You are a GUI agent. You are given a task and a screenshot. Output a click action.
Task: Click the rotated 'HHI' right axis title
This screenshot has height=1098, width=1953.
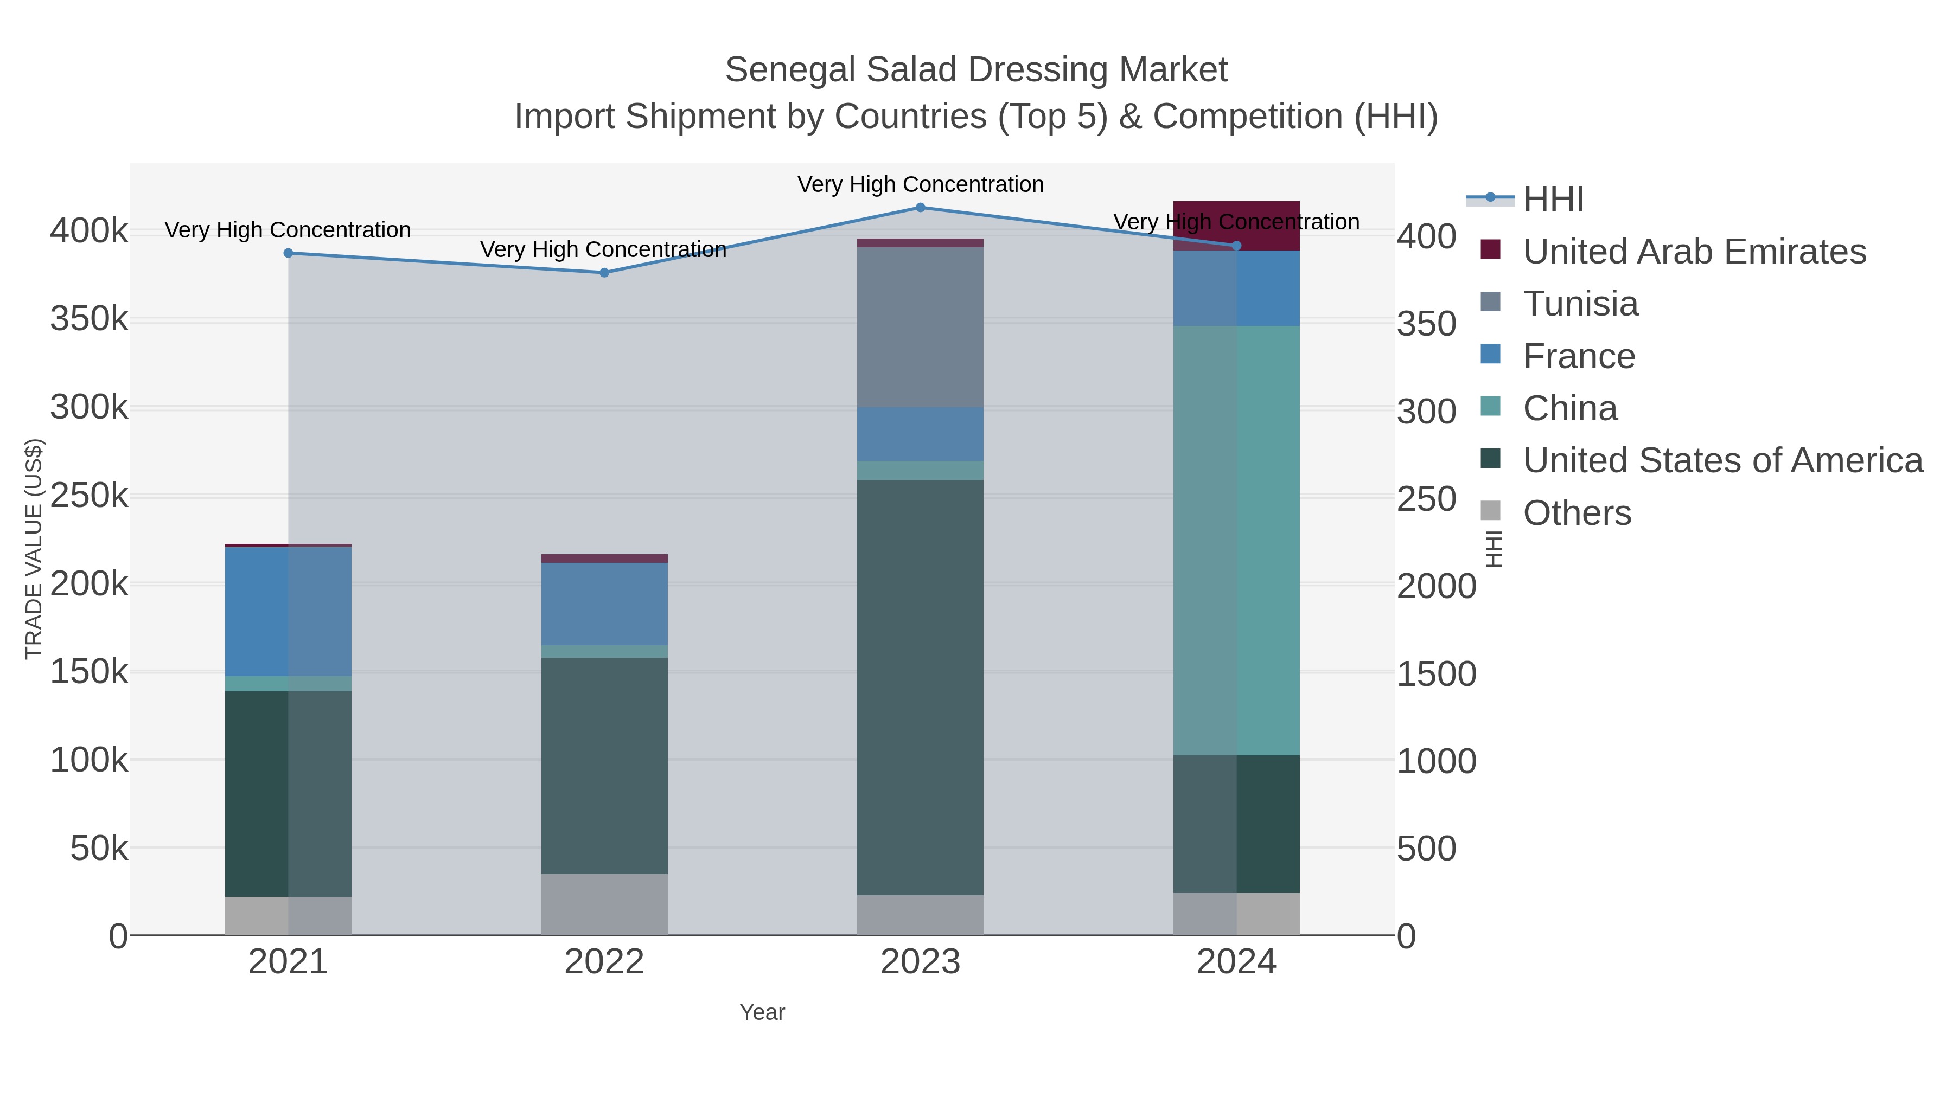[1493, 549]
